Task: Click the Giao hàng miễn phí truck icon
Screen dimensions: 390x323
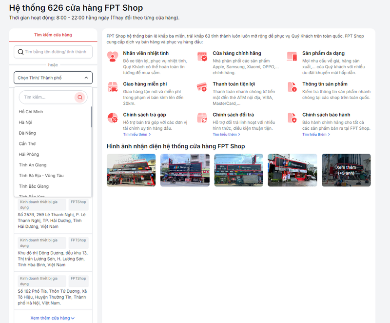Action: click(x=113, y=87)
